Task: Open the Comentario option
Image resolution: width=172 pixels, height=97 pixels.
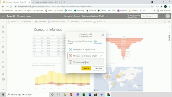Action: (73, 22)
